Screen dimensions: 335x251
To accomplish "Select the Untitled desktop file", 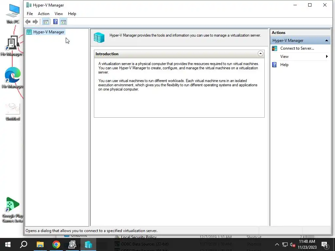I will pos(13,111).
